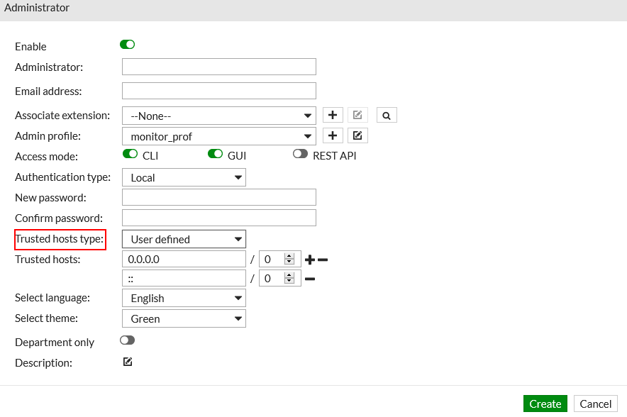Turn on Department only
Screen dimensions: 627x417
pos(128,340)
